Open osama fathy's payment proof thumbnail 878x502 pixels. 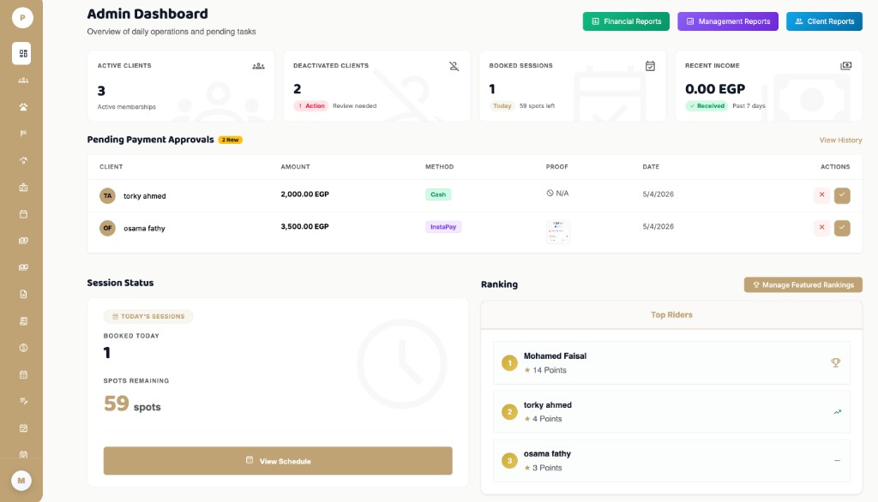[557, 231]
